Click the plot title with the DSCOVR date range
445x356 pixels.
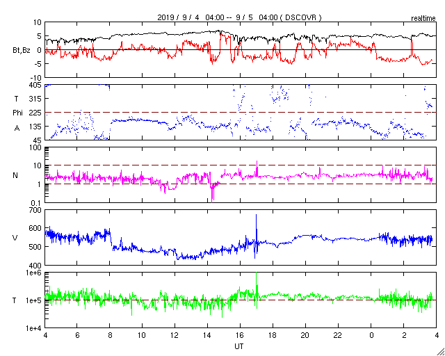239,17
